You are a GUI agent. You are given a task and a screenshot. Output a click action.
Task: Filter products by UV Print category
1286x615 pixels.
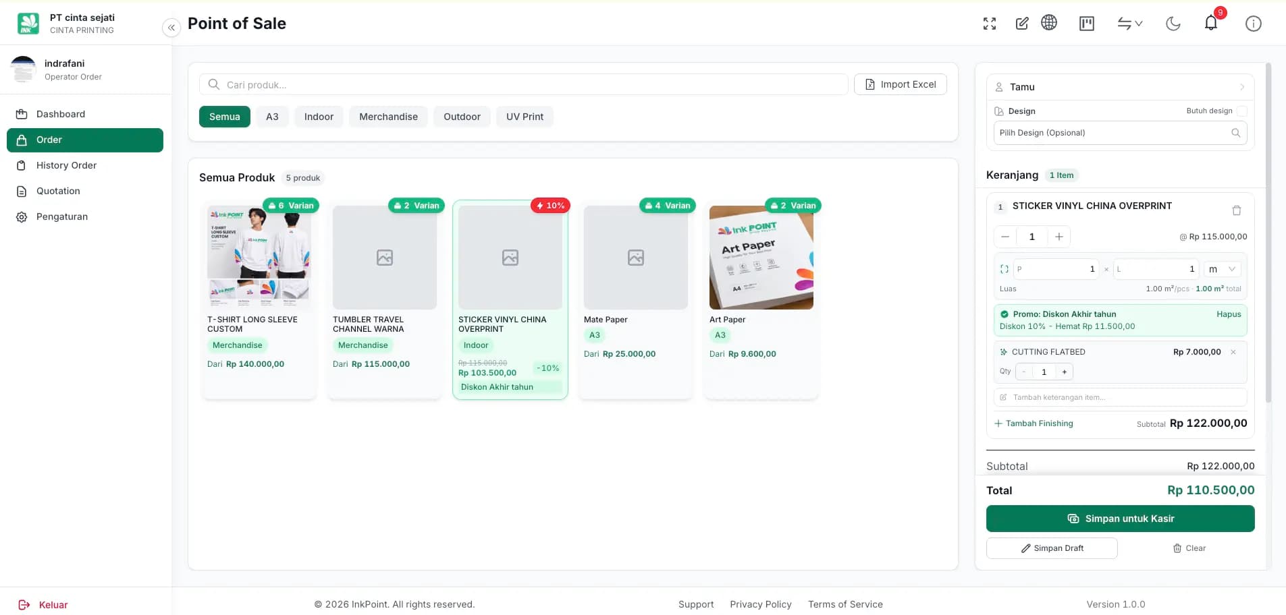525,117
